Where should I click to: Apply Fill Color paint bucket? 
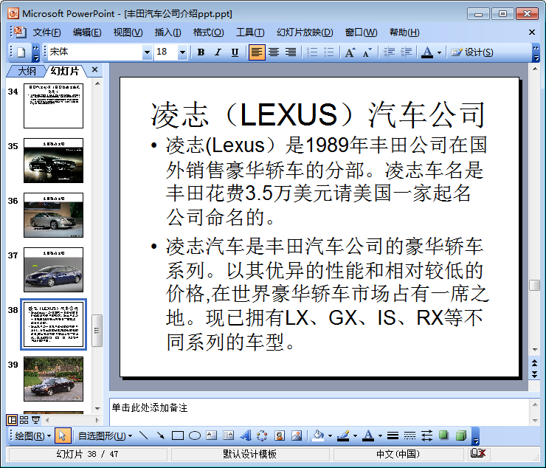click(318, 436)
